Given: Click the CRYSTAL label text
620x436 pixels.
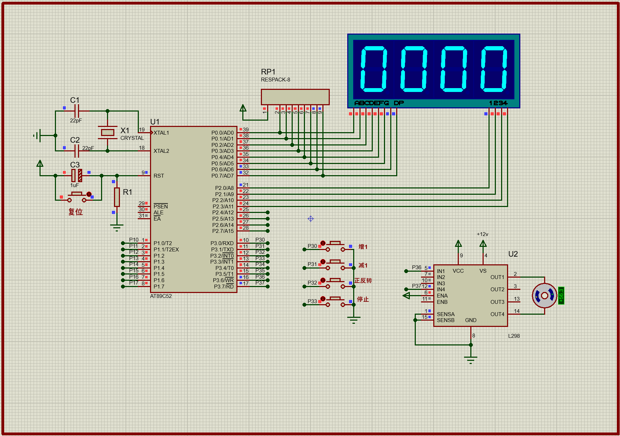Looking at the screenshot, I should pyautogui.click(x=132, y=138).
